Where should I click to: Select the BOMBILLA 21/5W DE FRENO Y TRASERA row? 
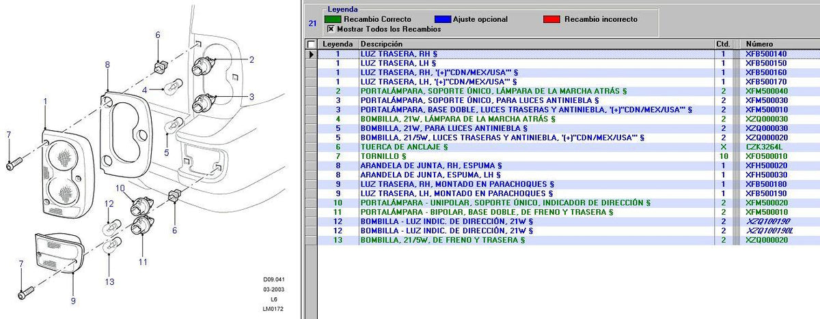569,240
